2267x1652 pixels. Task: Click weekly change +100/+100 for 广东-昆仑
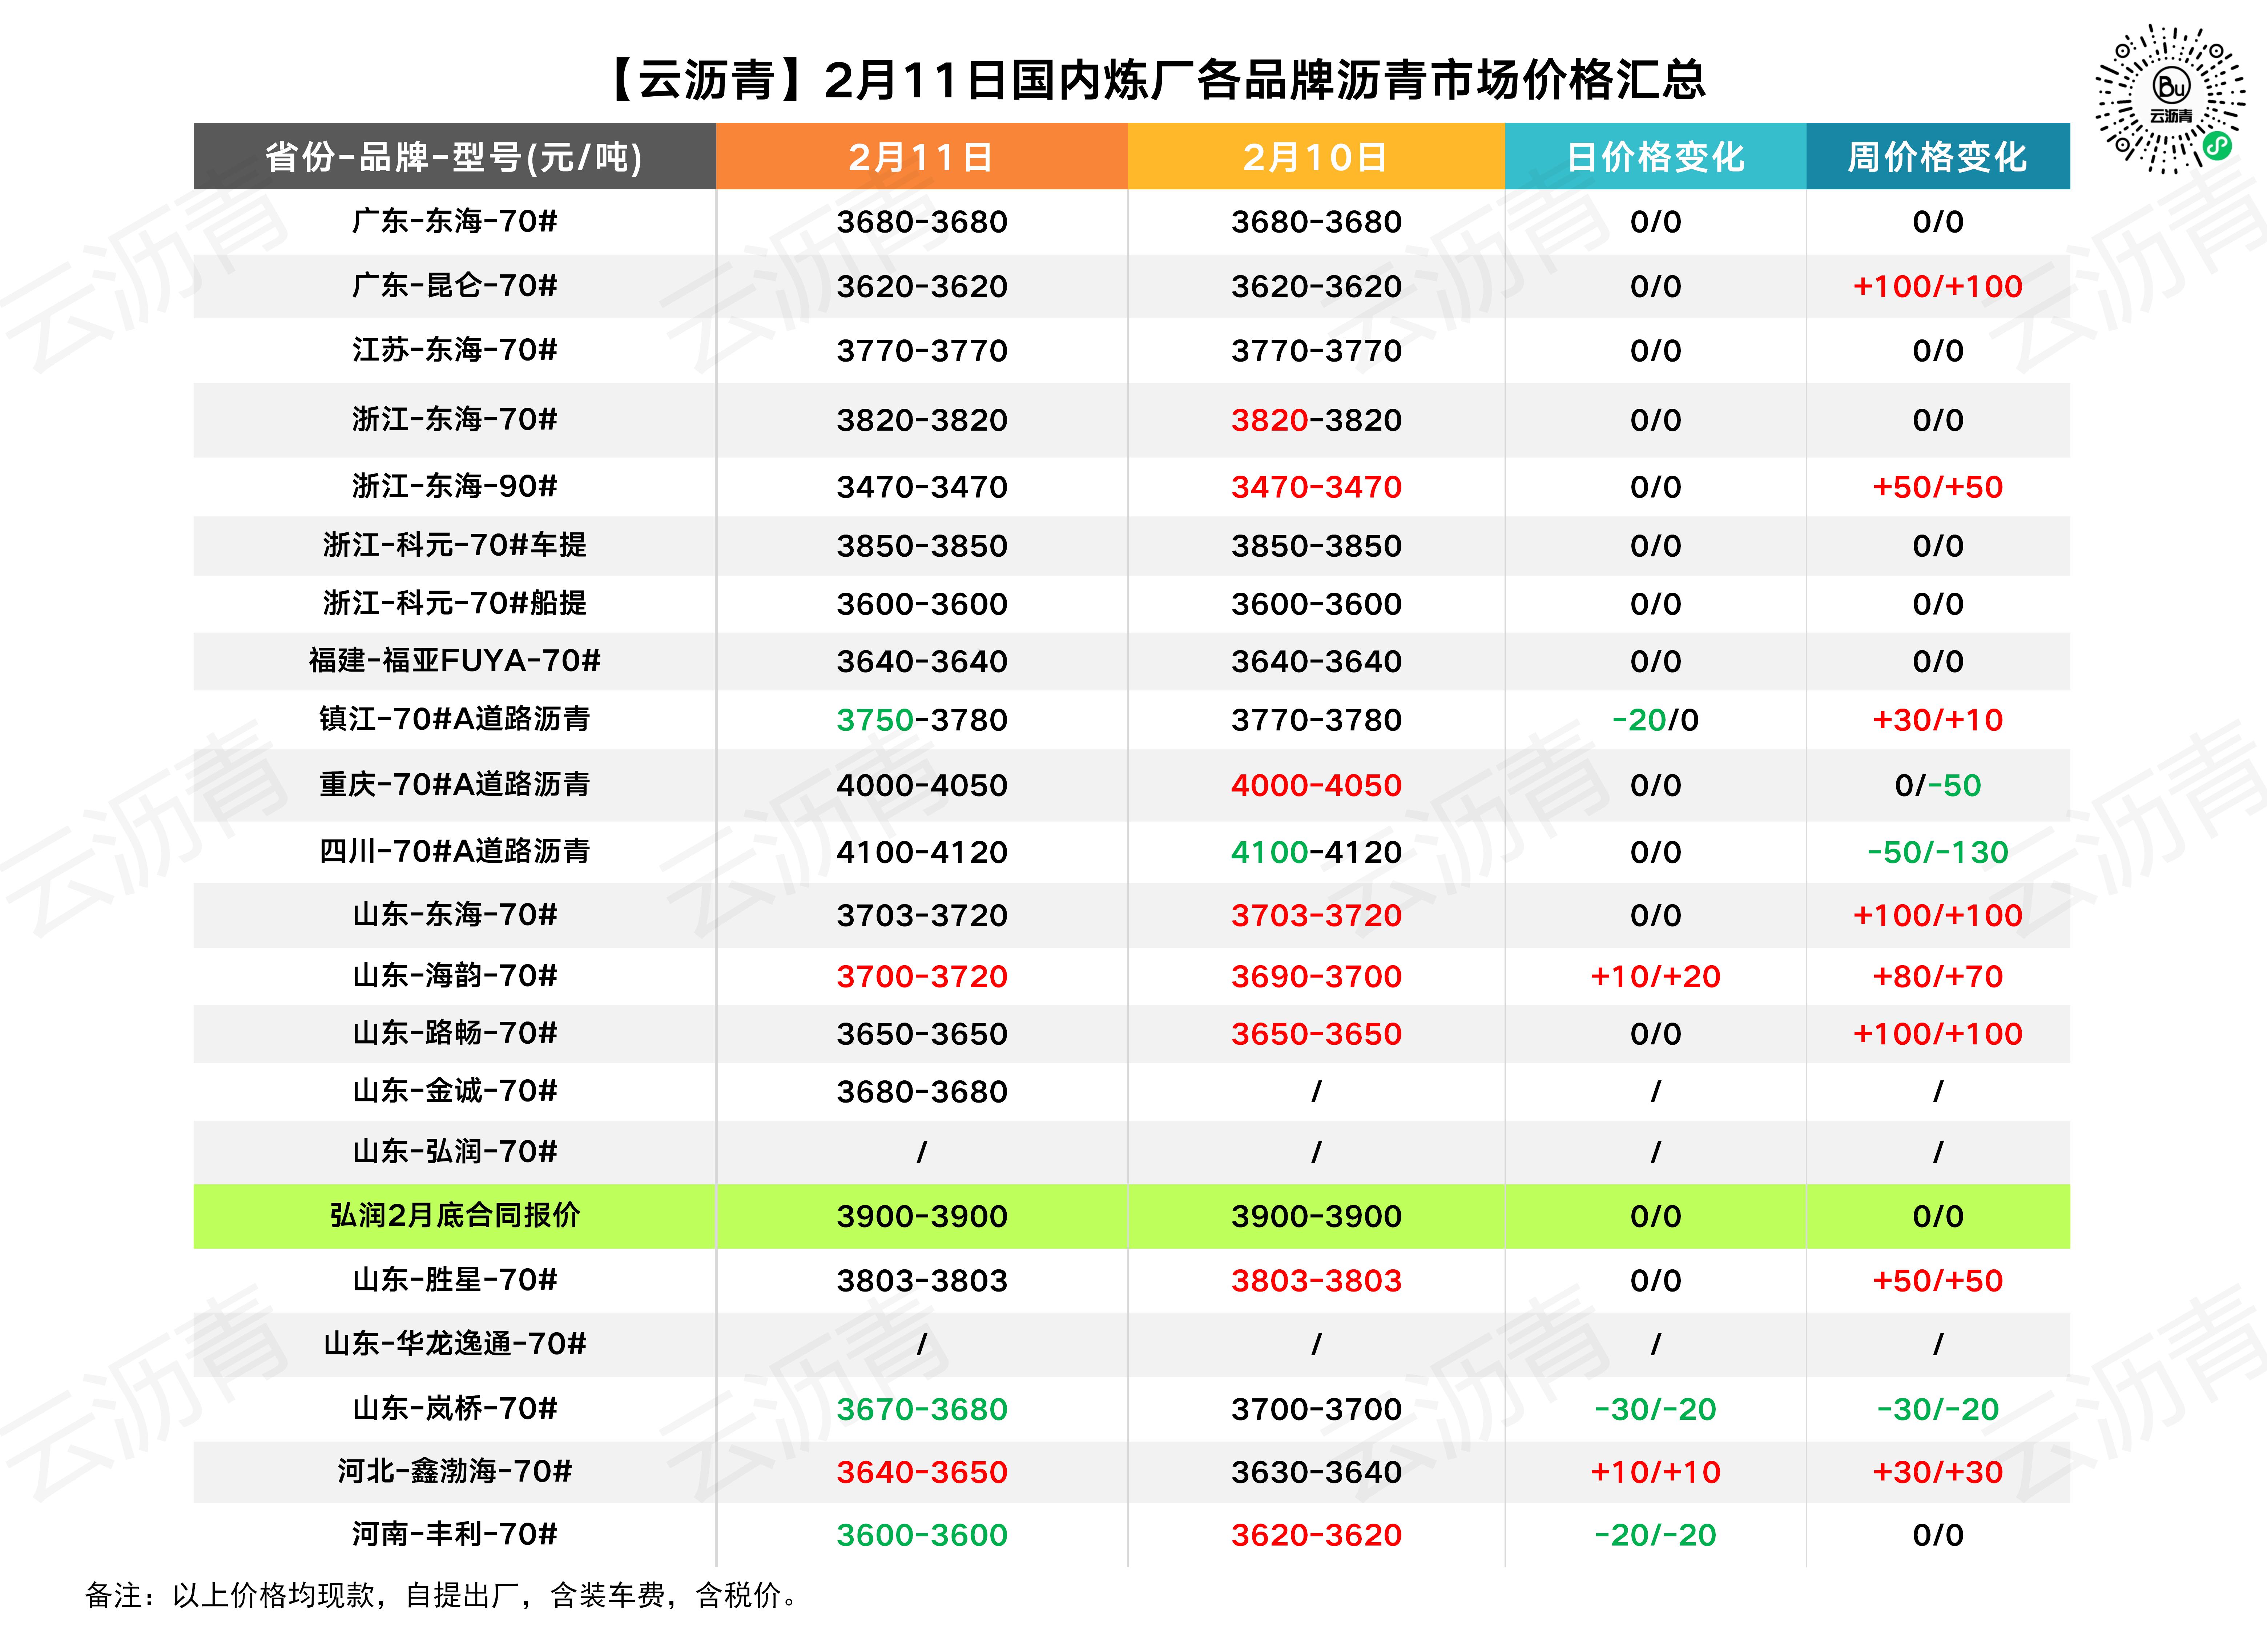coord(1938,287)
